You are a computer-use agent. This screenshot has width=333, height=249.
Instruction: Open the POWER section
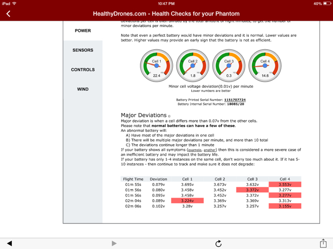[x=83, y=31]
